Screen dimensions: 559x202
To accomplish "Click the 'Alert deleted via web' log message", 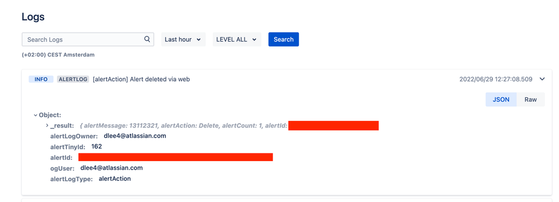I will tap(141, 79).
